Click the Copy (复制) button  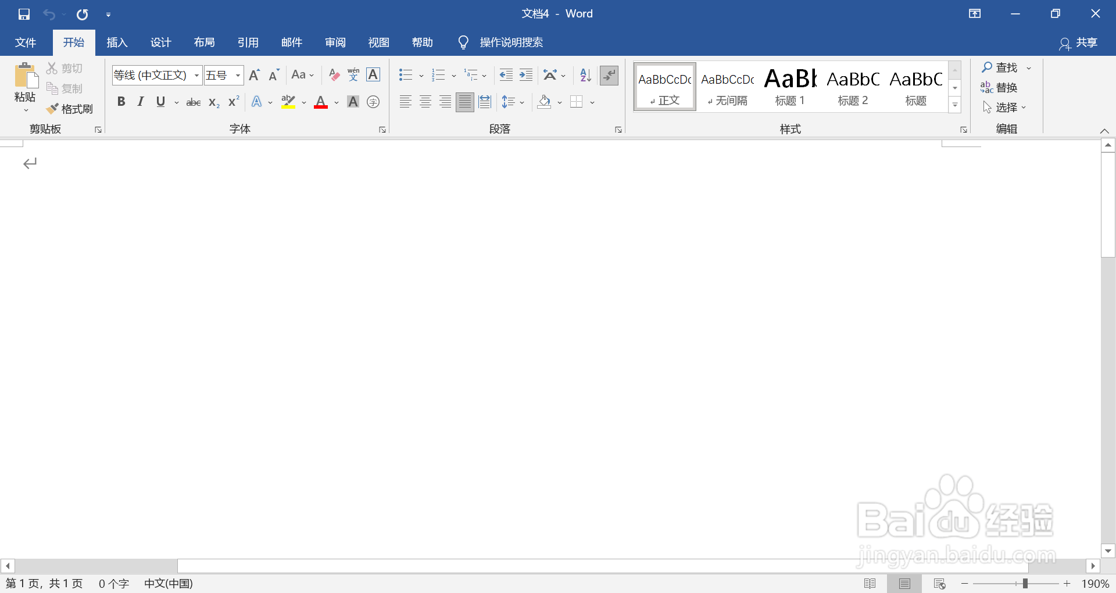[65, 88]
